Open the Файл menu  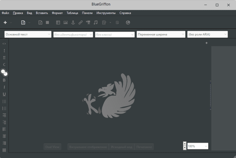click(x=5, y=13)
